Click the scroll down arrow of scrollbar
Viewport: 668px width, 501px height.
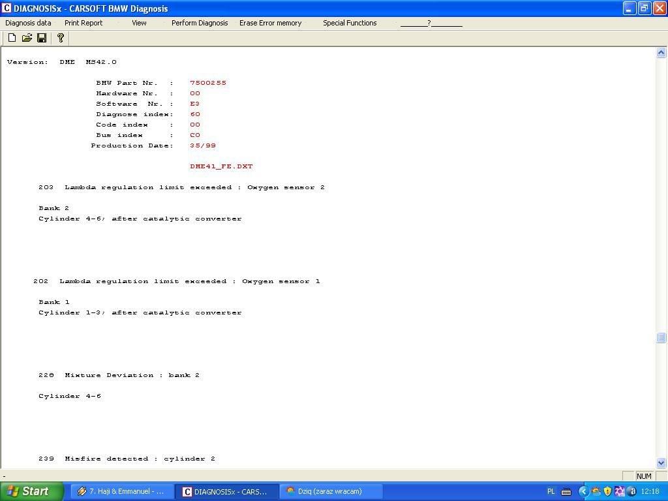tap(661, 463)
